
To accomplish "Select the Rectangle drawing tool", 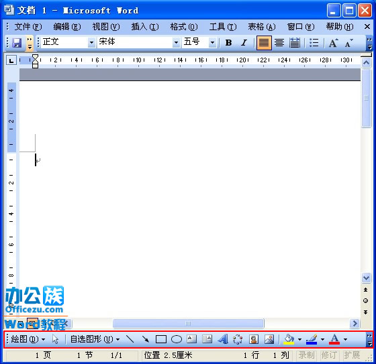I will click(161, 339).
